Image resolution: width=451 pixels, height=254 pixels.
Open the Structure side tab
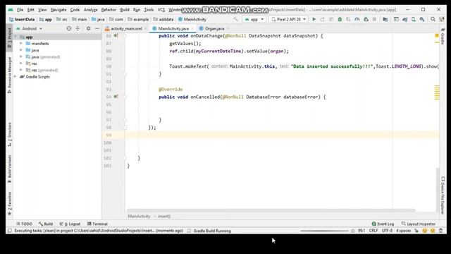(9, 135)
